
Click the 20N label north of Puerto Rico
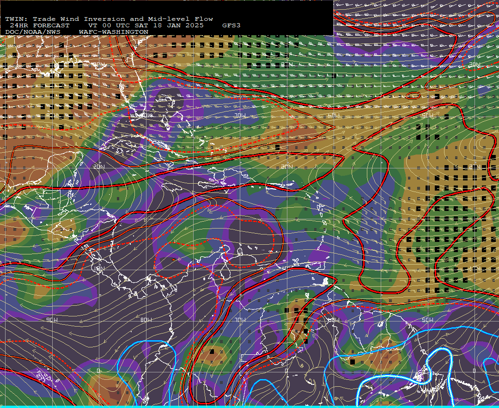point(287,167)
